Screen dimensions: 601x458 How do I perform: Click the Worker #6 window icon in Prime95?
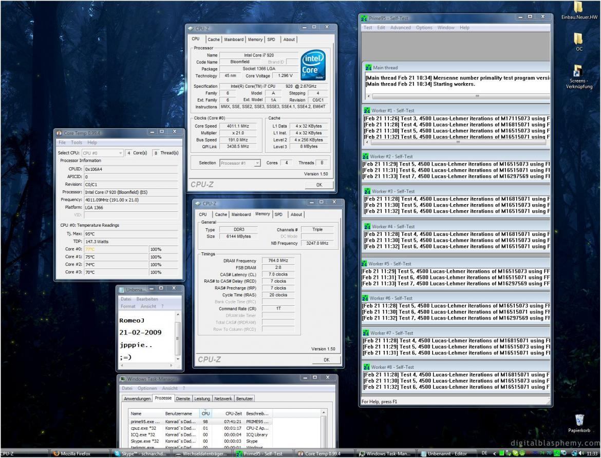(365, 298)
